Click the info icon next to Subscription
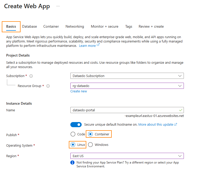This screenshot has width=208, height=174. click(31, 76)
